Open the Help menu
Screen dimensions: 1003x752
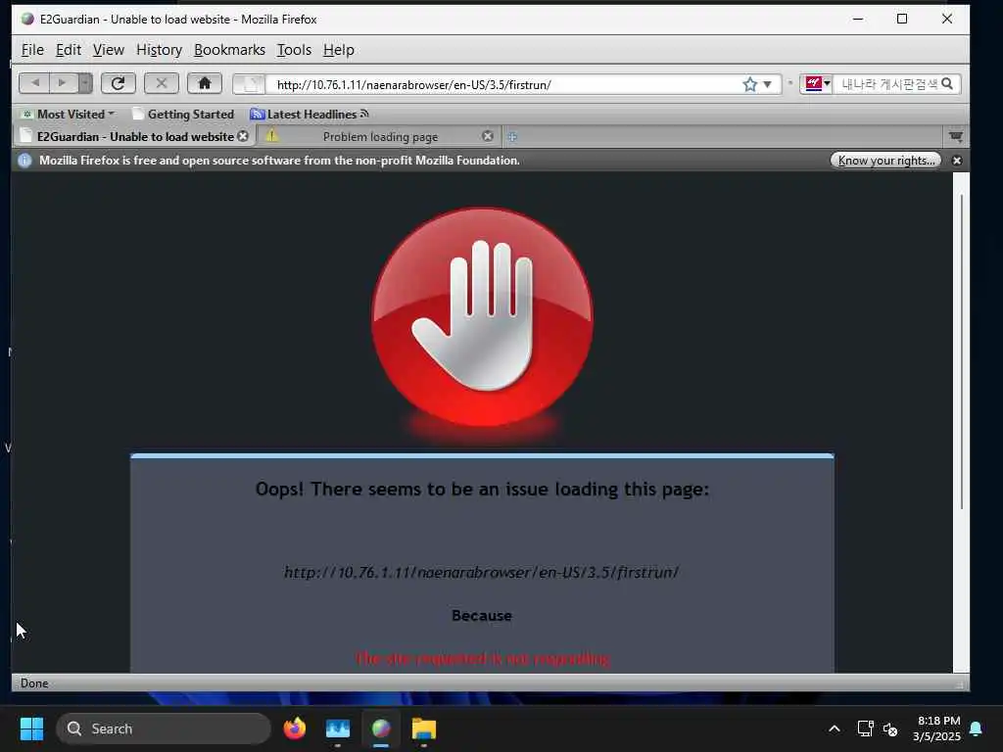click(x=338, y=50)
